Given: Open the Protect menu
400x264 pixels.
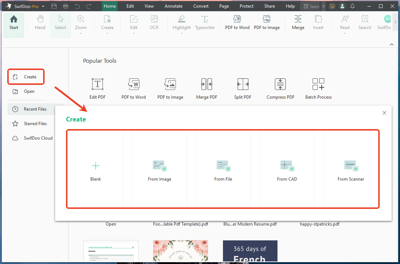Looking at the screenshot, I should [x=246, y=6].
